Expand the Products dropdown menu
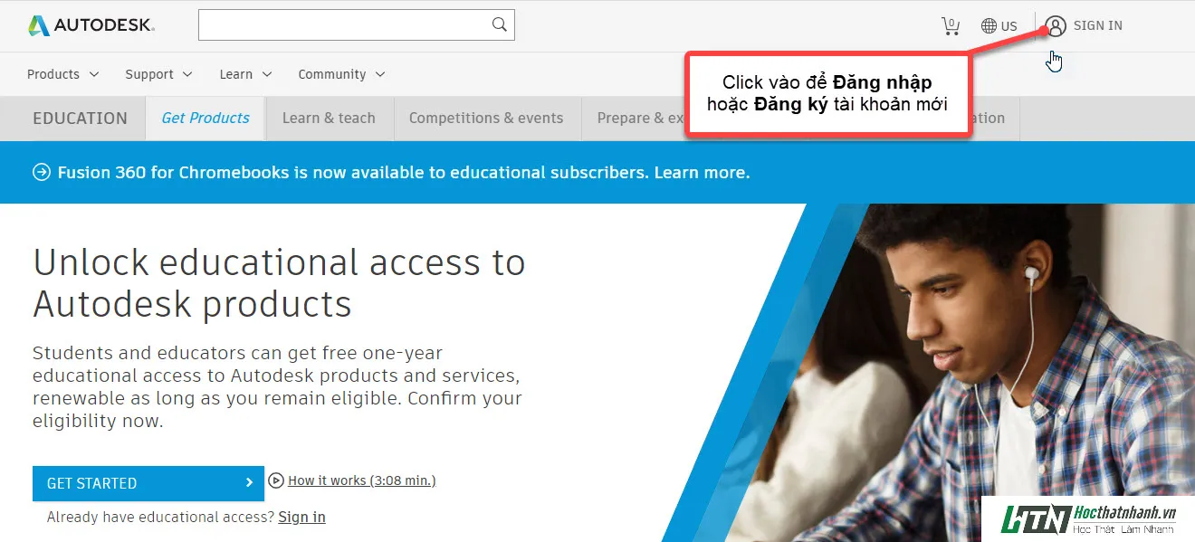1195x542 pixels. tap(62, 74)
